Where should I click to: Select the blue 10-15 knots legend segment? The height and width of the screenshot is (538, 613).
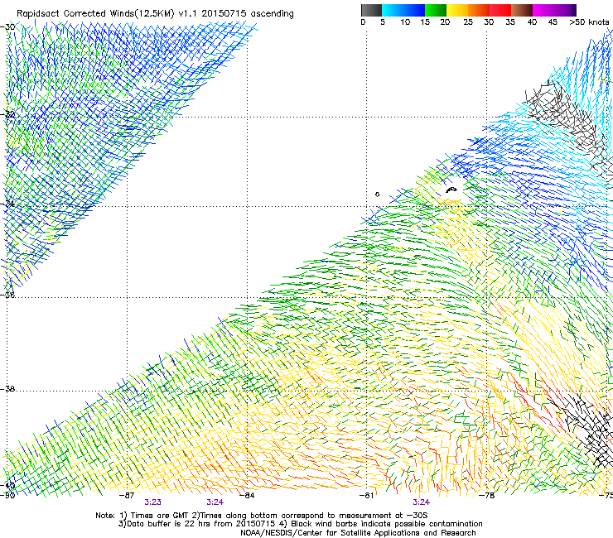[414, 10]
